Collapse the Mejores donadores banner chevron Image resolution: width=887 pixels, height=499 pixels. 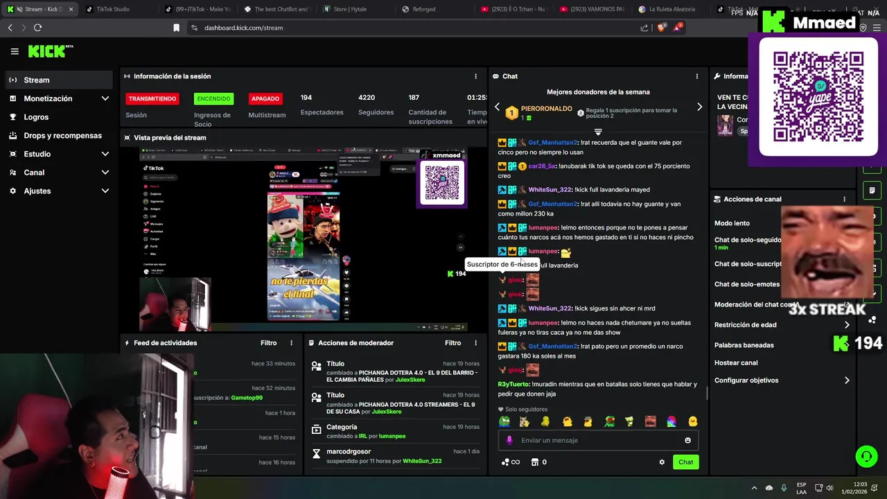598,132
